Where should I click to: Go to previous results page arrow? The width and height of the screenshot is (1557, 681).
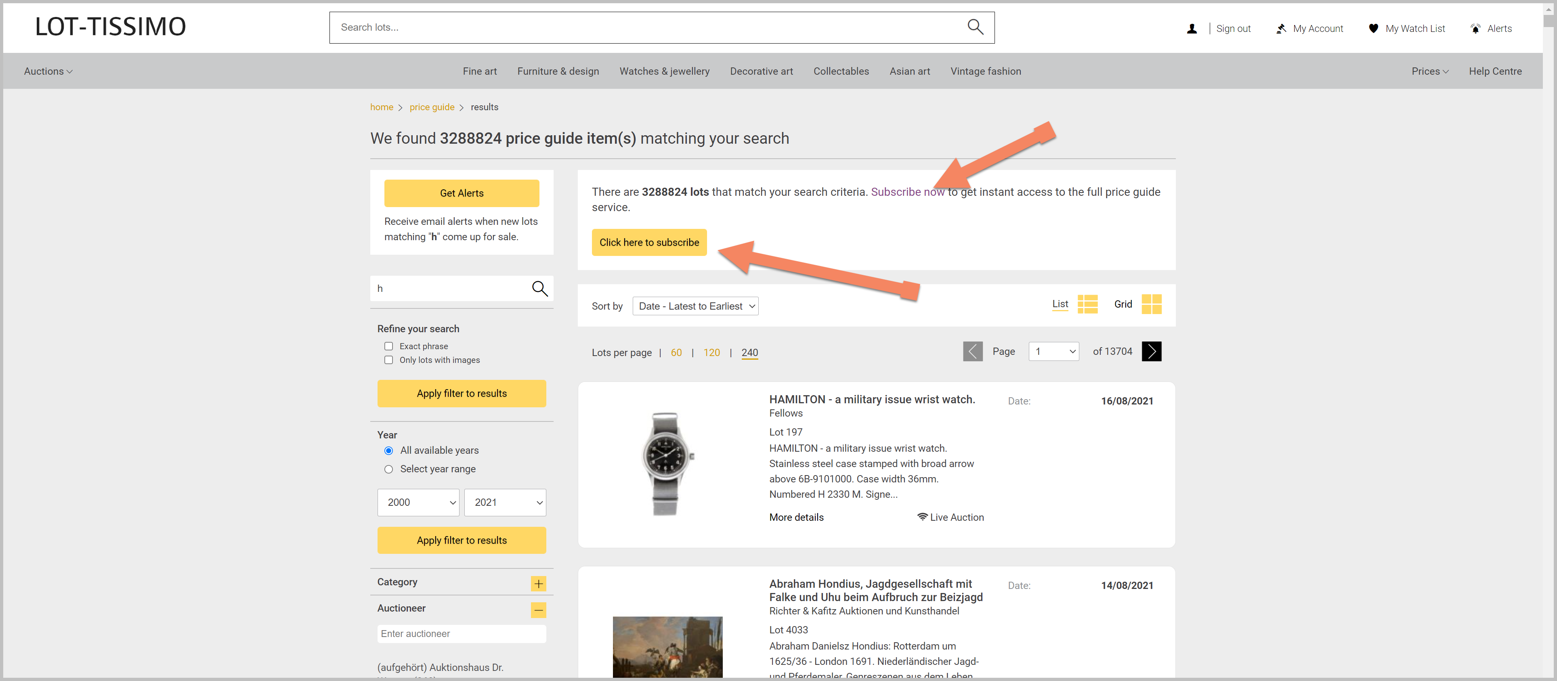coord(973,351)
